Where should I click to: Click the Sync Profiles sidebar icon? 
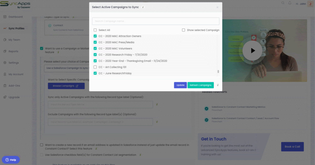pos(5,28)
